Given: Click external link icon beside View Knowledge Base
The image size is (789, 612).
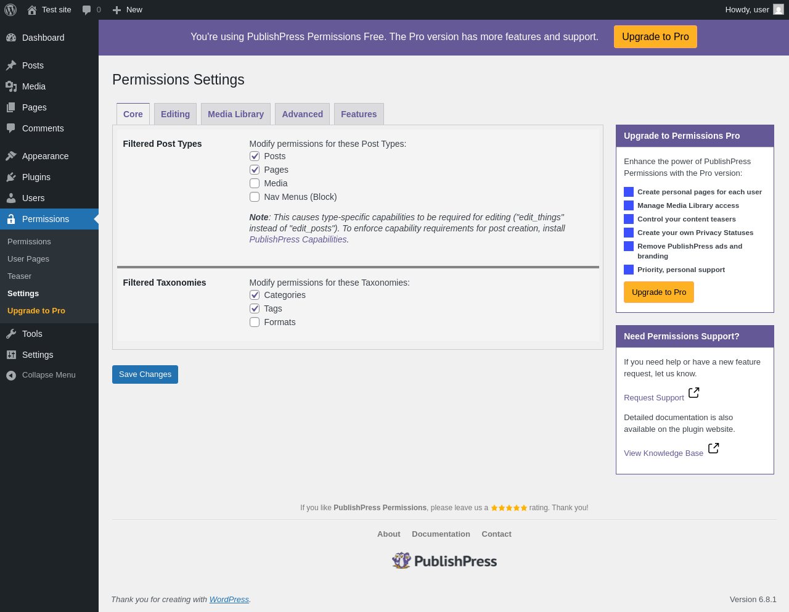Looking at the screenshot, I should [713, 448].
